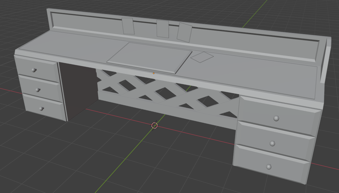Screen dimensions: 339x193
Task: Select the leftmost paper on the back panel
Action: [x=128, y=26]
